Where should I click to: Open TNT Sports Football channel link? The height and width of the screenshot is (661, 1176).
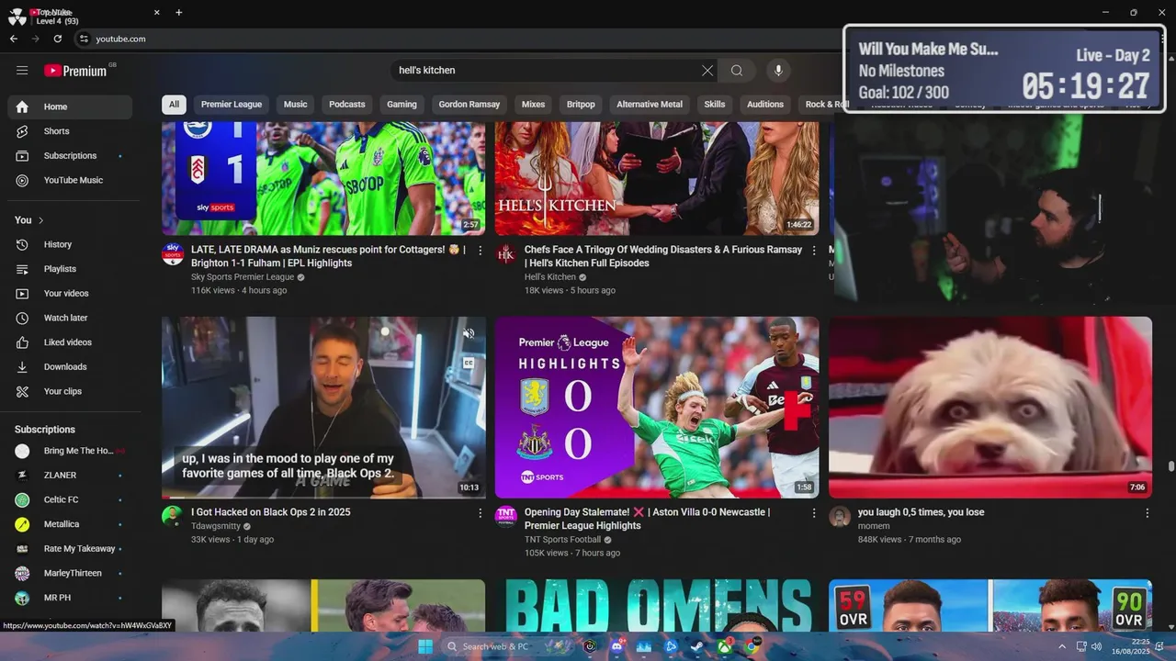point(562,540)
